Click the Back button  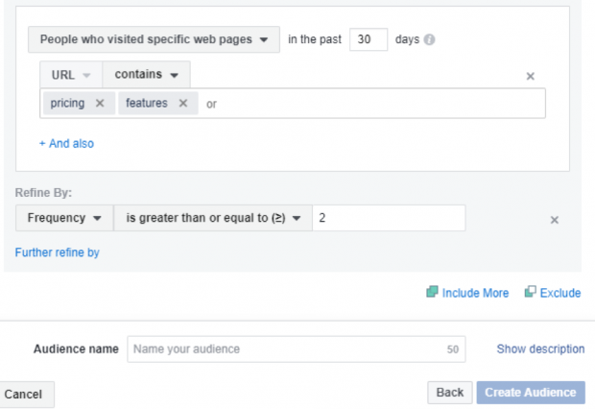tap(450, 392)
